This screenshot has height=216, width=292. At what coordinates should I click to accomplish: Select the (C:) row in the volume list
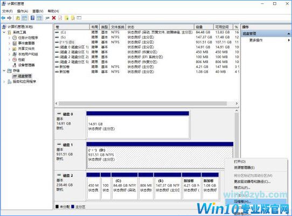click(147, 32)
